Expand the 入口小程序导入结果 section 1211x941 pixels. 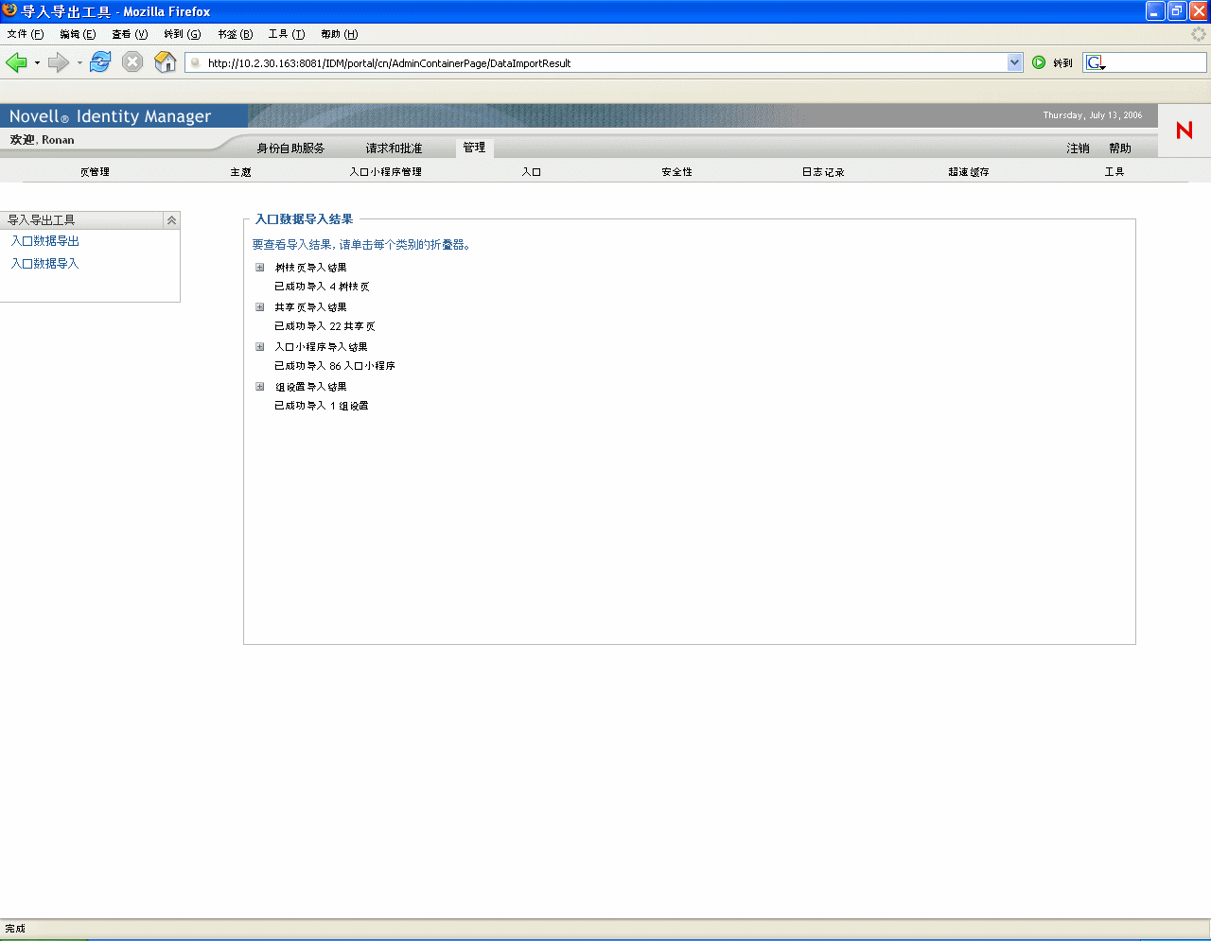pos(260,347)
